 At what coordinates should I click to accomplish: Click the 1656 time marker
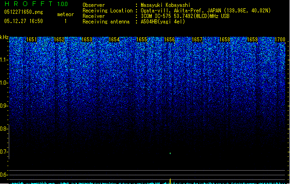coord(169,40)
